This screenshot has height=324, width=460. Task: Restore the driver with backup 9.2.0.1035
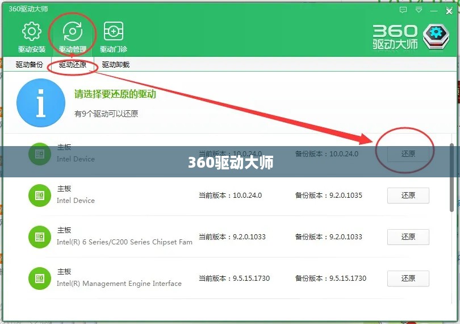pos(408,196)
